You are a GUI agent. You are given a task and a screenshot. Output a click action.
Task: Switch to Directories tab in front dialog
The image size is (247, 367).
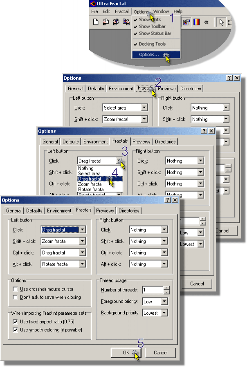[x=129, y=210]
